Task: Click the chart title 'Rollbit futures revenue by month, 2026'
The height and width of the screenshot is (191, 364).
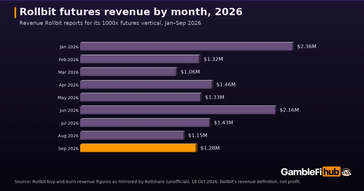Action: click(131, 12)
